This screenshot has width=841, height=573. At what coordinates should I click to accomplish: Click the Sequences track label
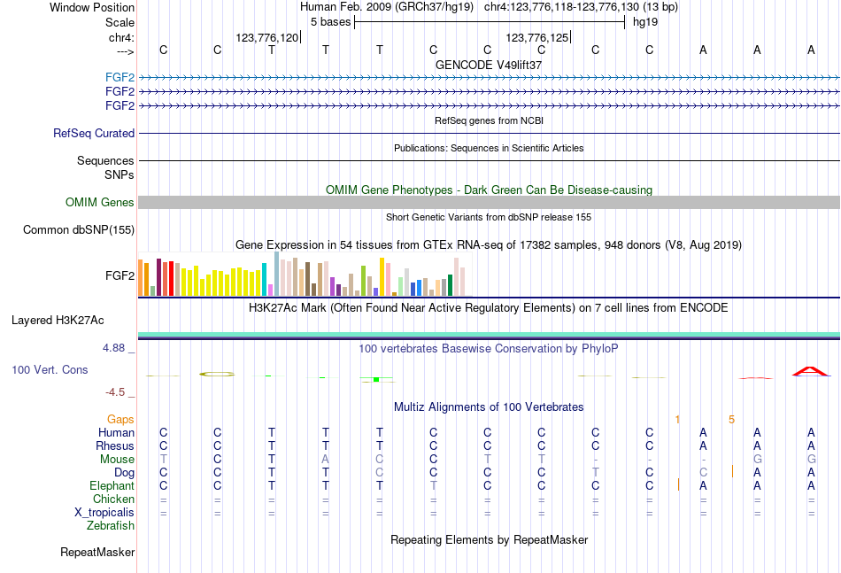(x=105, y=160)
